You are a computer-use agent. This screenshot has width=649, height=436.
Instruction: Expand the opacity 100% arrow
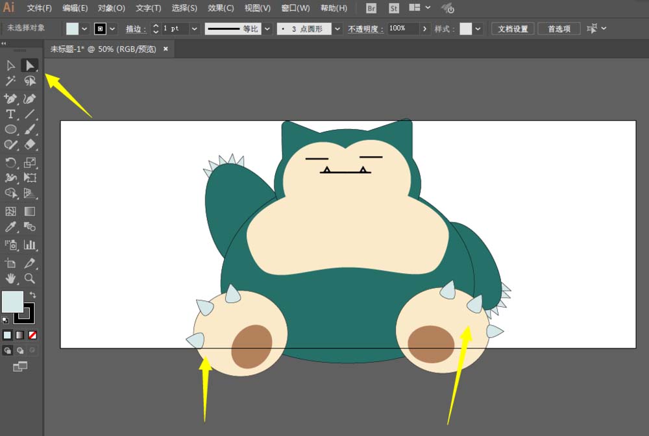pos(424,29)
